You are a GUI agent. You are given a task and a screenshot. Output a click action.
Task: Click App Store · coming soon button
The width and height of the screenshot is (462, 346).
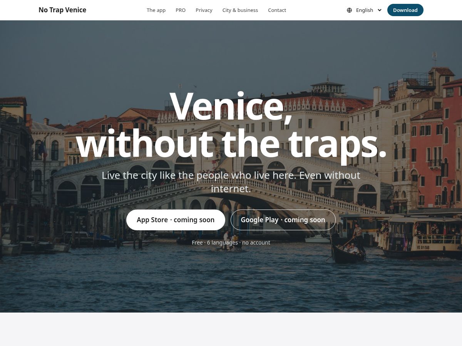(176, 220)
